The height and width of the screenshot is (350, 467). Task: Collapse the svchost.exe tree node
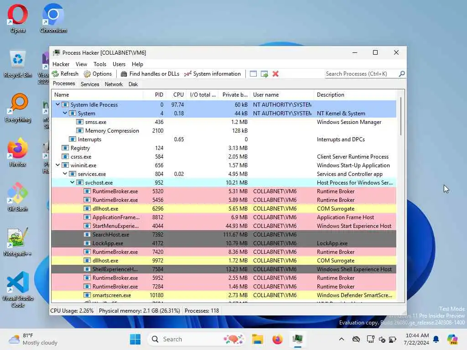point(73,182)
